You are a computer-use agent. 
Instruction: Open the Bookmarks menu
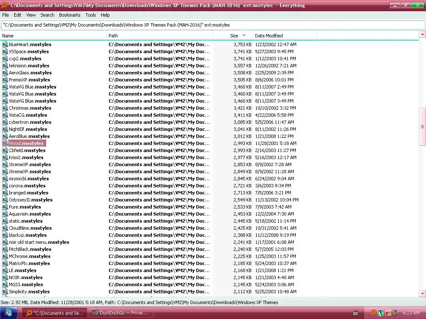70,15
